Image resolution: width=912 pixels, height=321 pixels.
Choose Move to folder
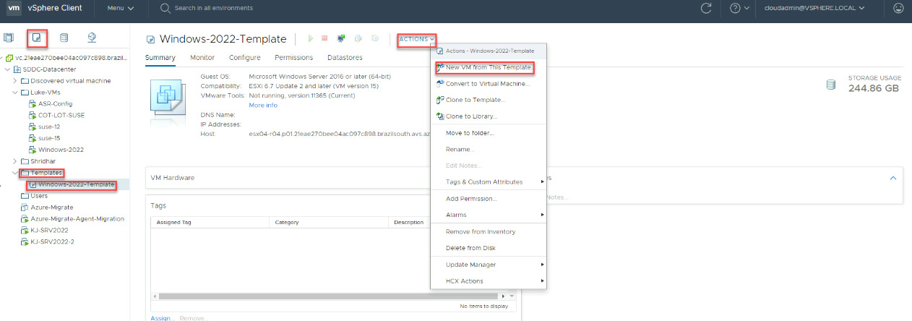pyautogui.click(x=489, y=133)
